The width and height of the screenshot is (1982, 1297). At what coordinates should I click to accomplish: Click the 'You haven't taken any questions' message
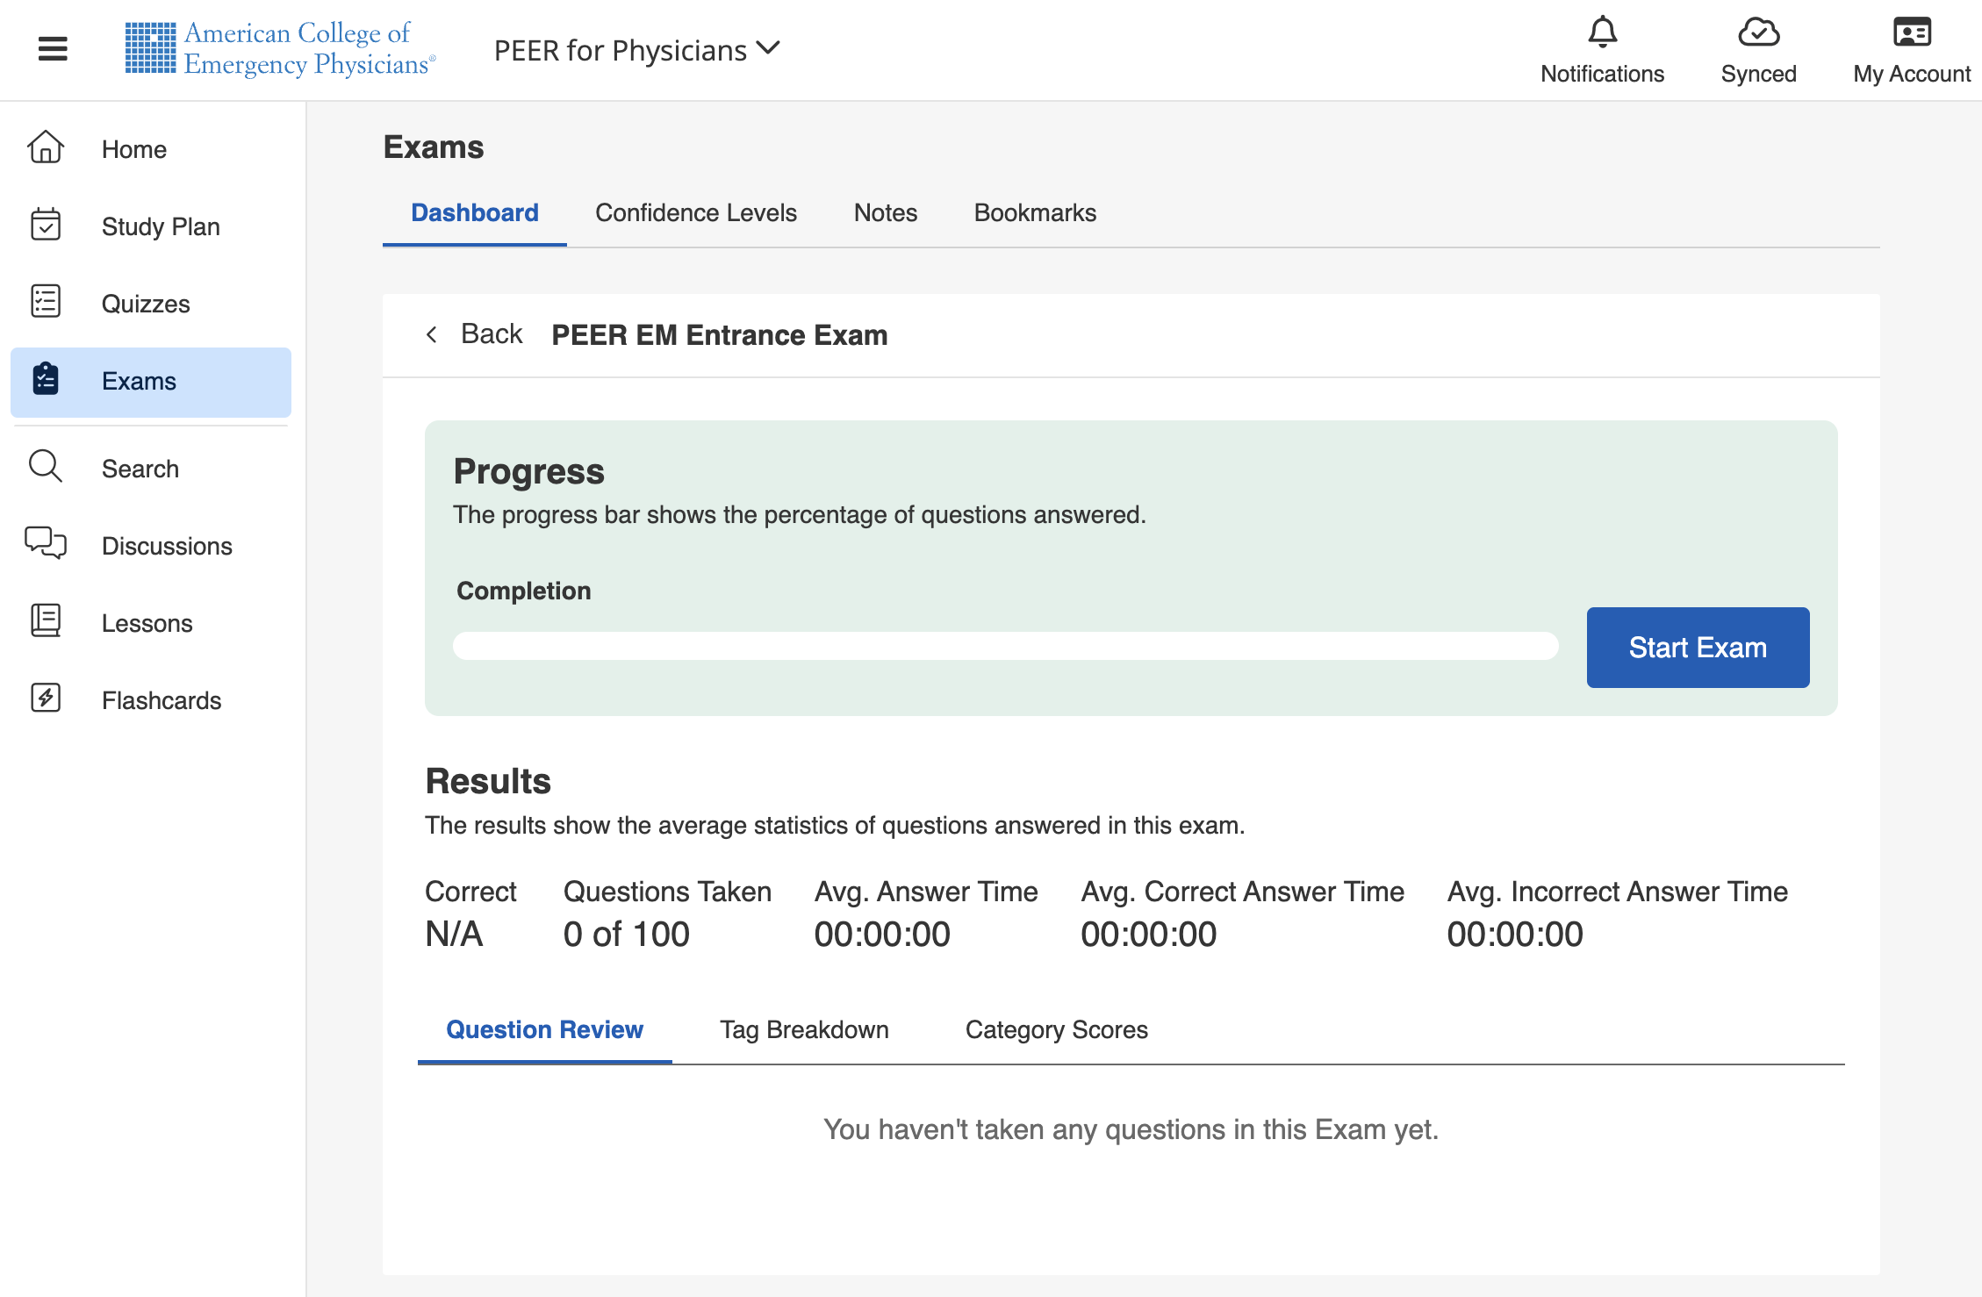(x=1131, y=1129)
